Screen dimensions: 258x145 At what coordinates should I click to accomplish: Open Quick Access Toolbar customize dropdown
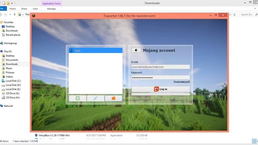[12, 3]
